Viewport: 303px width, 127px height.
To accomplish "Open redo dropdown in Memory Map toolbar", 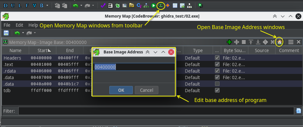I will (x=35, y=33).
